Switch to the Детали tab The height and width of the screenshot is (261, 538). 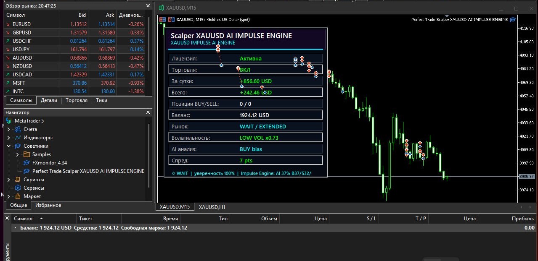(x=49, y=100)
